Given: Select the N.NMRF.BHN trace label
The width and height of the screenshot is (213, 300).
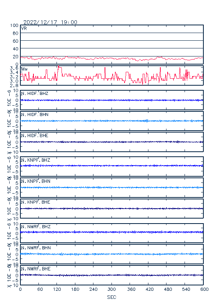Looking at the screenshot, I should (36, 248).
